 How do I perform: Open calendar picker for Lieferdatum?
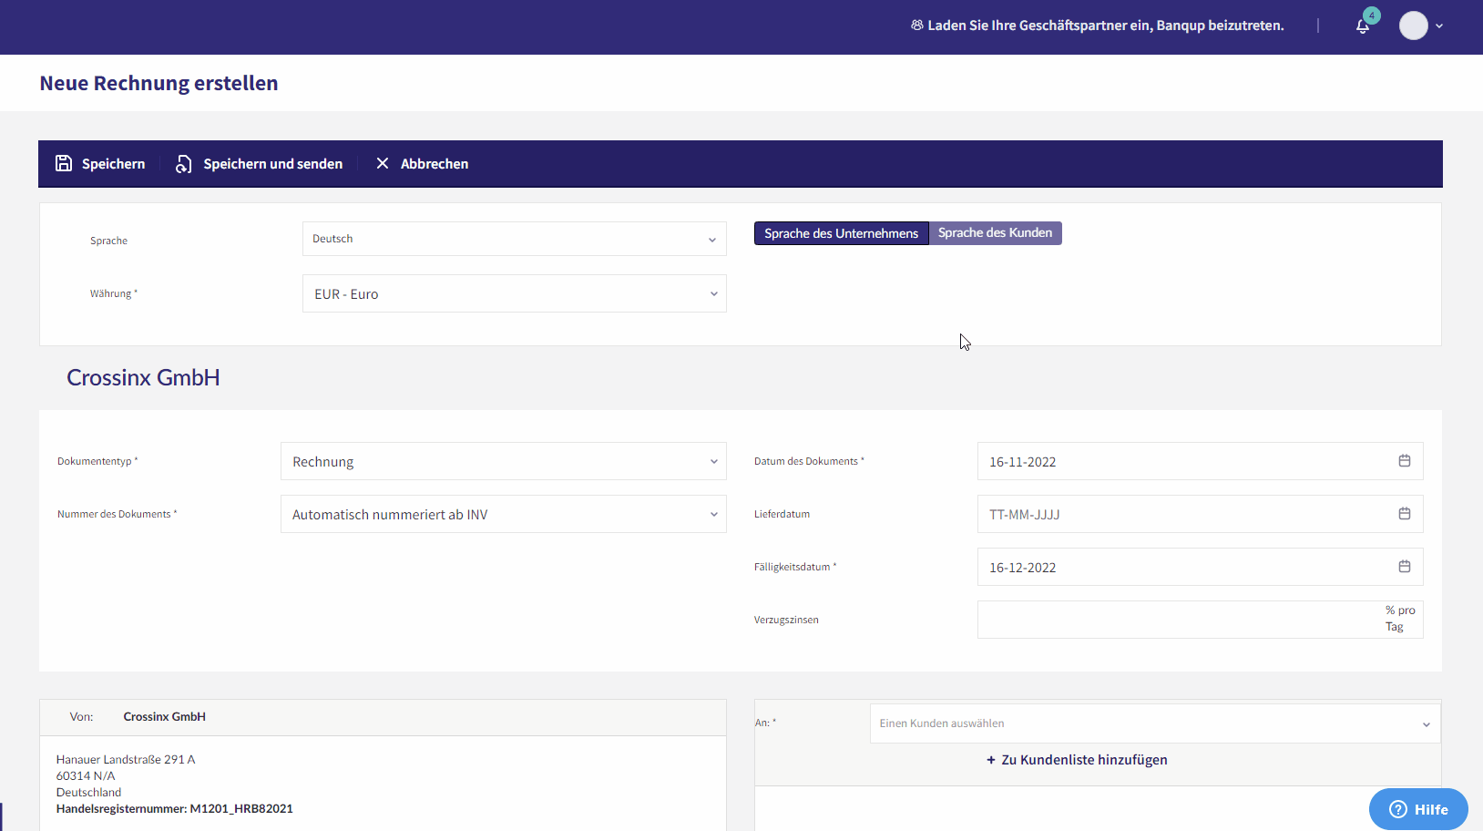1405,514
